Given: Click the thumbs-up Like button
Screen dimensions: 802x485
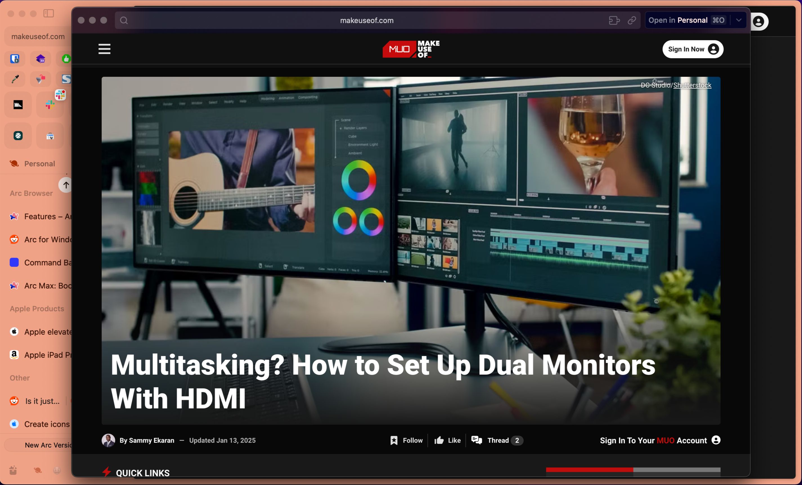Looking at the screenshot, I should coord(448,440).
